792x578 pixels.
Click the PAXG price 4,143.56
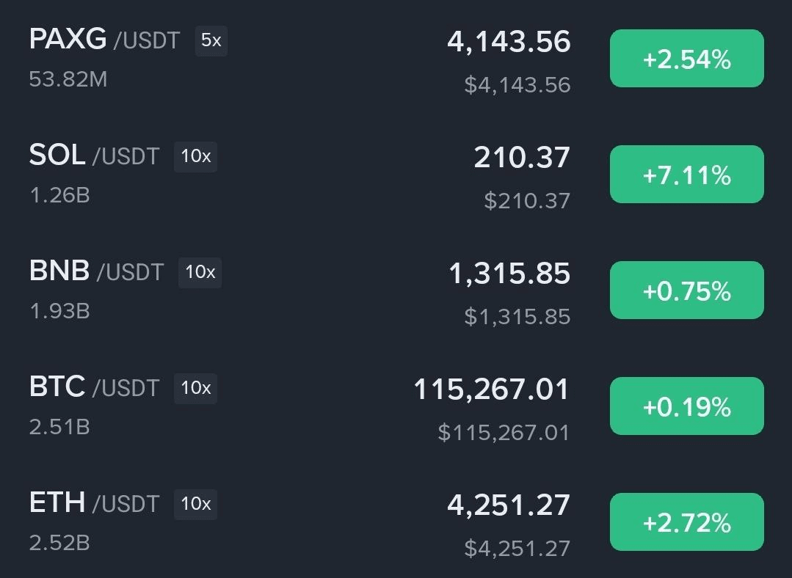coord(508,42)
